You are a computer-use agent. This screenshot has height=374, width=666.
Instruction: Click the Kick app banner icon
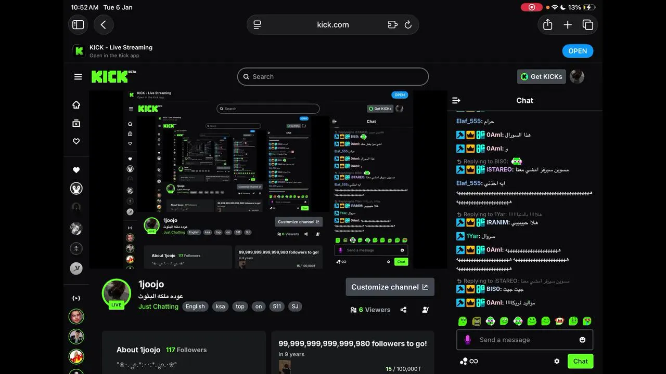pyautogui.click(x=79, y=51)
